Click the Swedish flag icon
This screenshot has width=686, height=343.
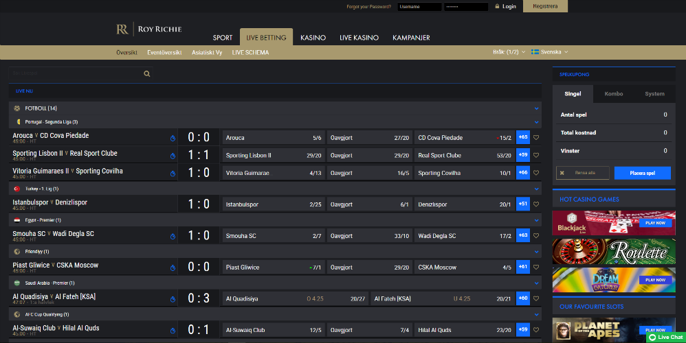click(535, 52)
